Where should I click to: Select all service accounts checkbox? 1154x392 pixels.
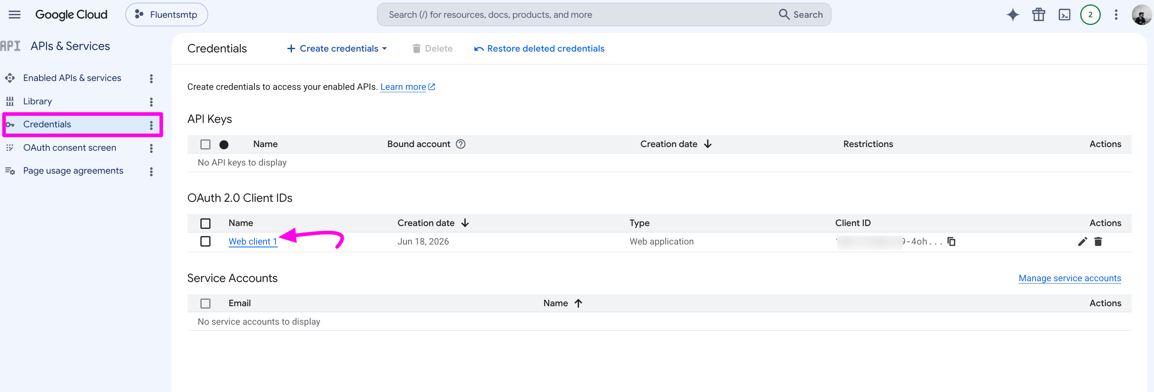point(205,304)
